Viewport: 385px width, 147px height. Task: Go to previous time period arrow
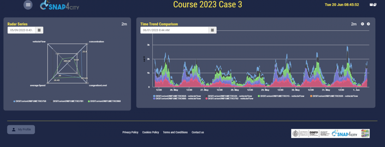363,24
